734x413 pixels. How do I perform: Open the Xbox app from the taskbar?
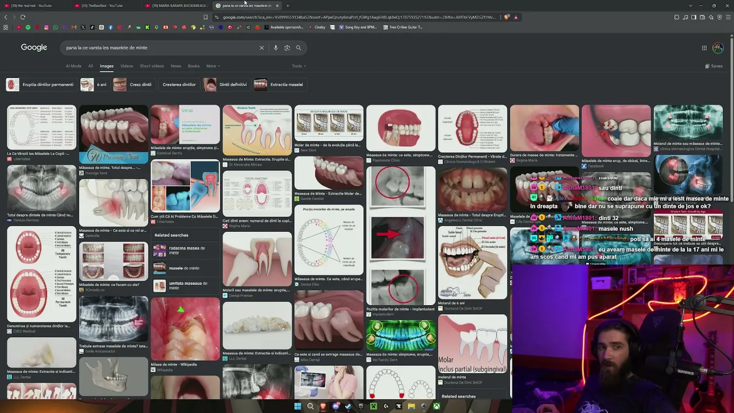[436, 407]
